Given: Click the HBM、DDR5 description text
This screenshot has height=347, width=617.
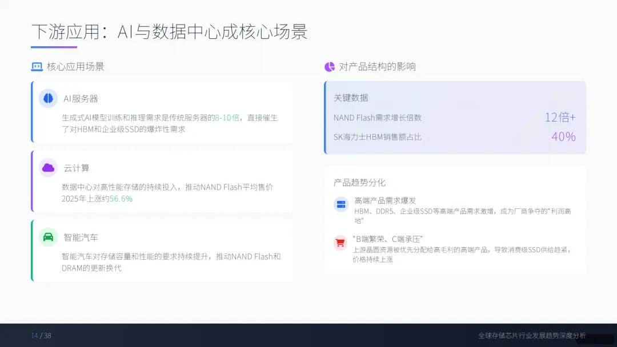Looking at the screenshot, I should tap(463, 216).
